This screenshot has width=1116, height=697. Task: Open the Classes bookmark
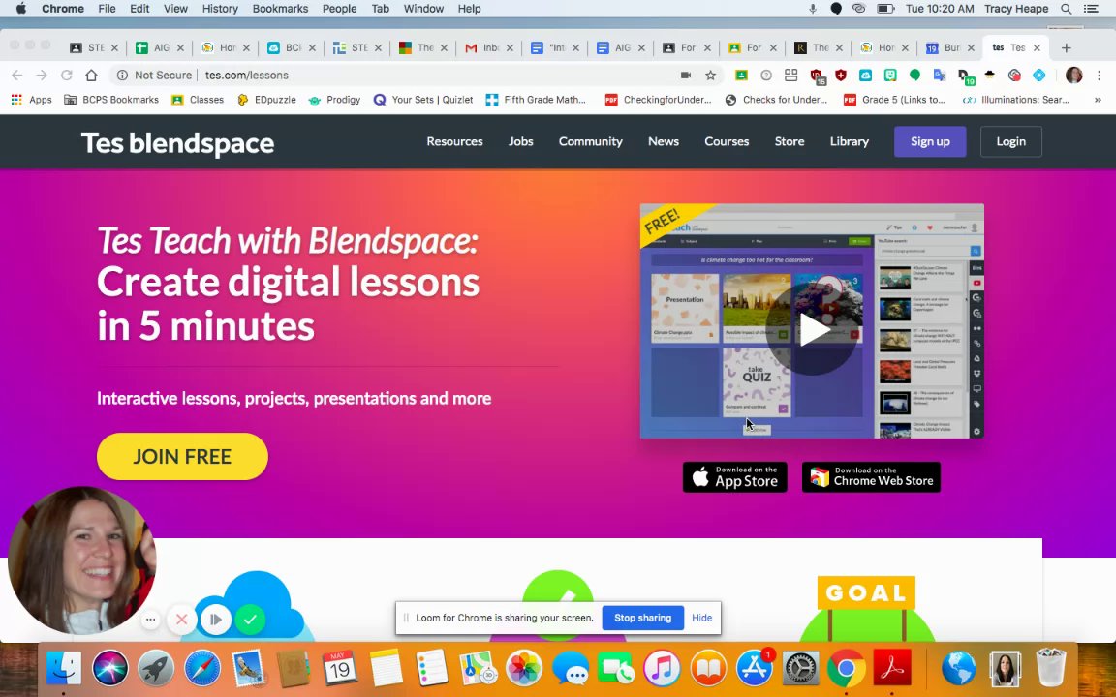pos(198,100)
